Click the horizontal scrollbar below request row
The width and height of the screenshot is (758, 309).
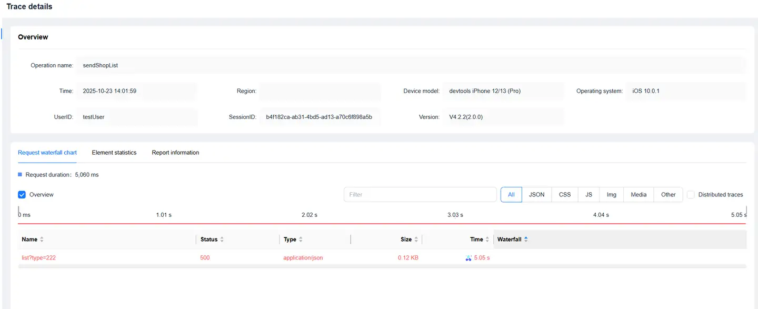pos(382,266)
